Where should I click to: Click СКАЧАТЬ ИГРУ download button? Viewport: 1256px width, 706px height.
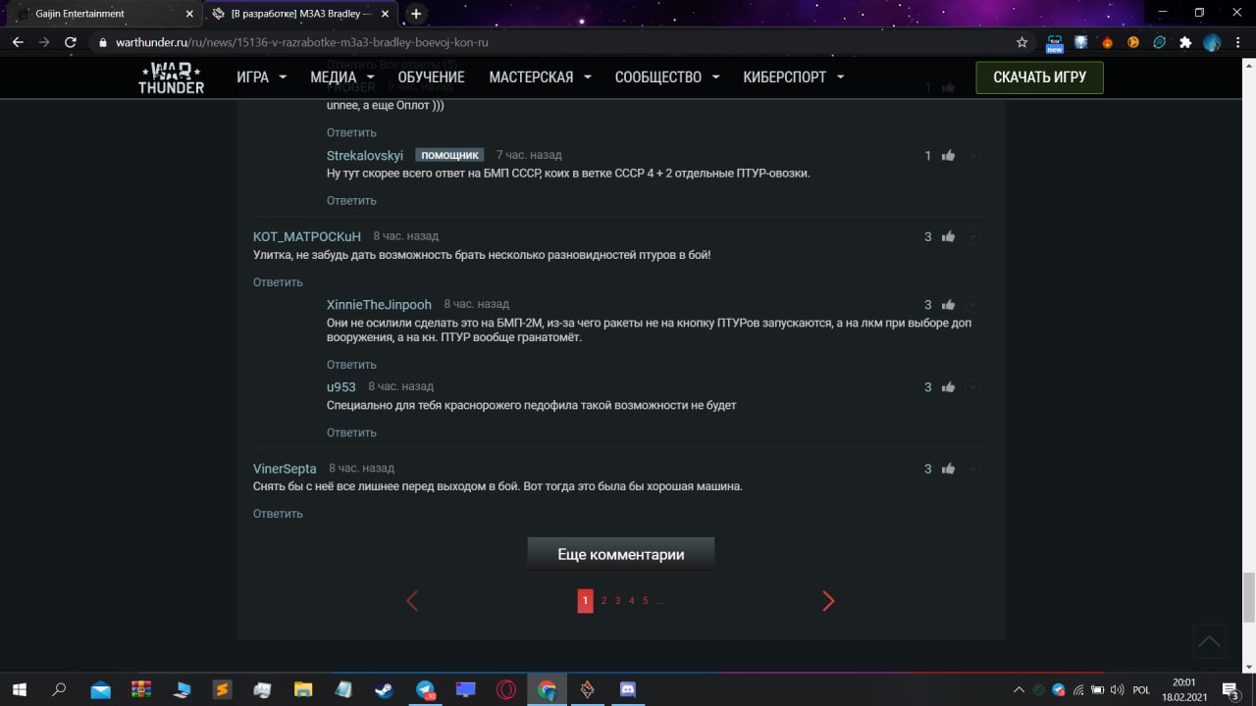tap(1039, 77)
